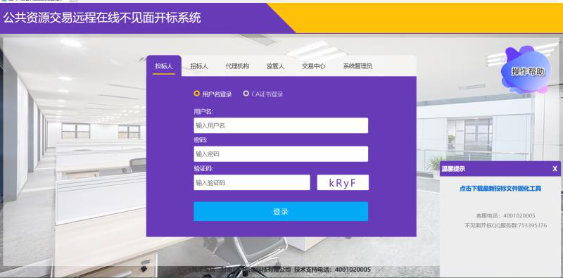Select the 代理机构 tab
Screen dimensions: 563x278
tap(237, 66)
